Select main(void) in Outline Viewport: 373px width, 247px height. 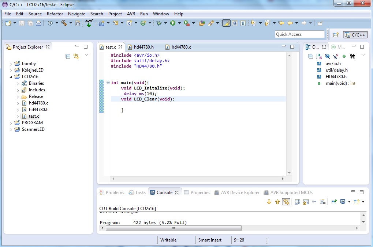340,83
